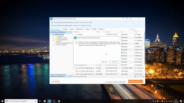Image resolution: width=184 pixels, height=103 pixels.
Task: Click the EaseUS logo in dialog title bar
Action: (75, 38)
